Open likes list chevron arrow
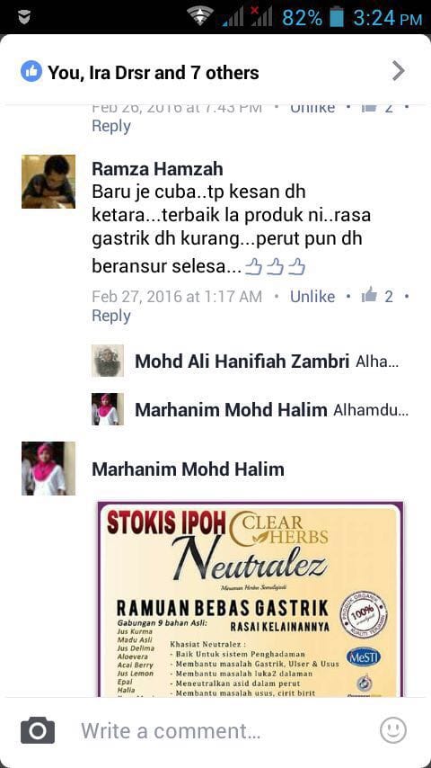The width and height of the screenshot is (431, 768). [398, 72]
